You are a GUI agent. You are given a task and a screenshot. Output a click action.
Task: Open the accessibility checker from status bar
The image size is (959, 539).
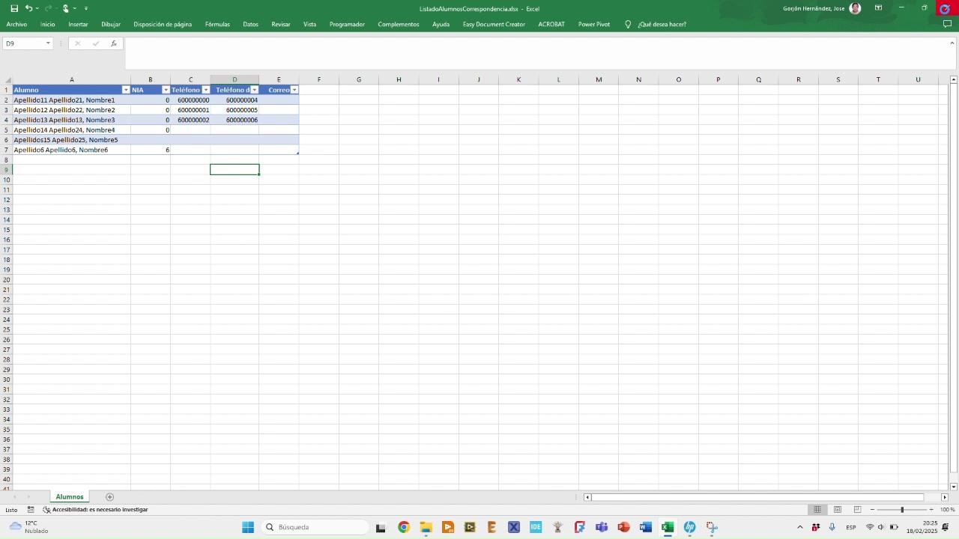pyautogui.click(x=95, y=510)
